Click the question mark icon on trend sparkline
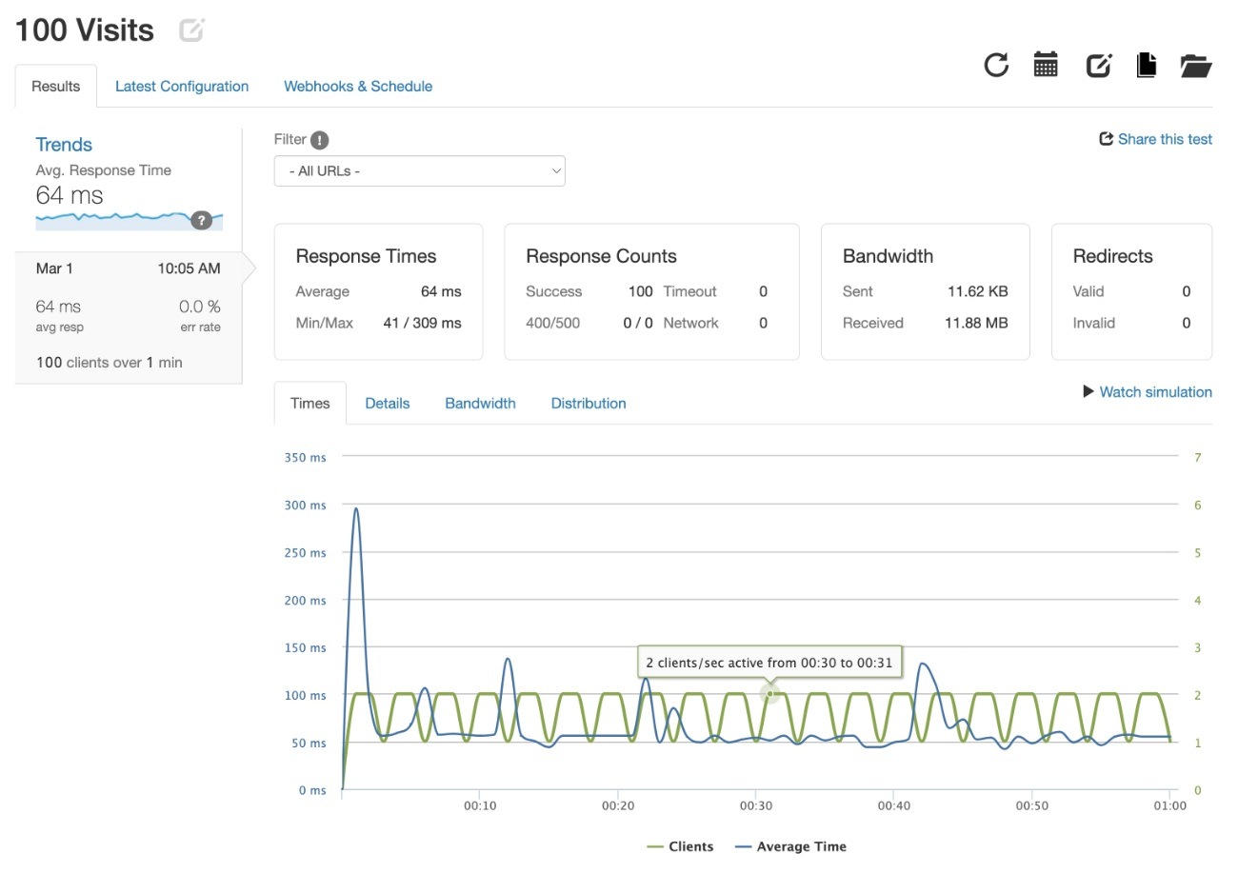The height and width of the screenshot is (873, 1238). coord(201,220)
